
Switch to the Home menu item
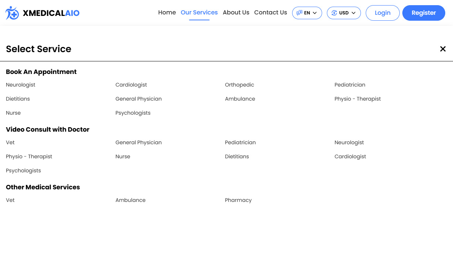click(x=167, y=12)
